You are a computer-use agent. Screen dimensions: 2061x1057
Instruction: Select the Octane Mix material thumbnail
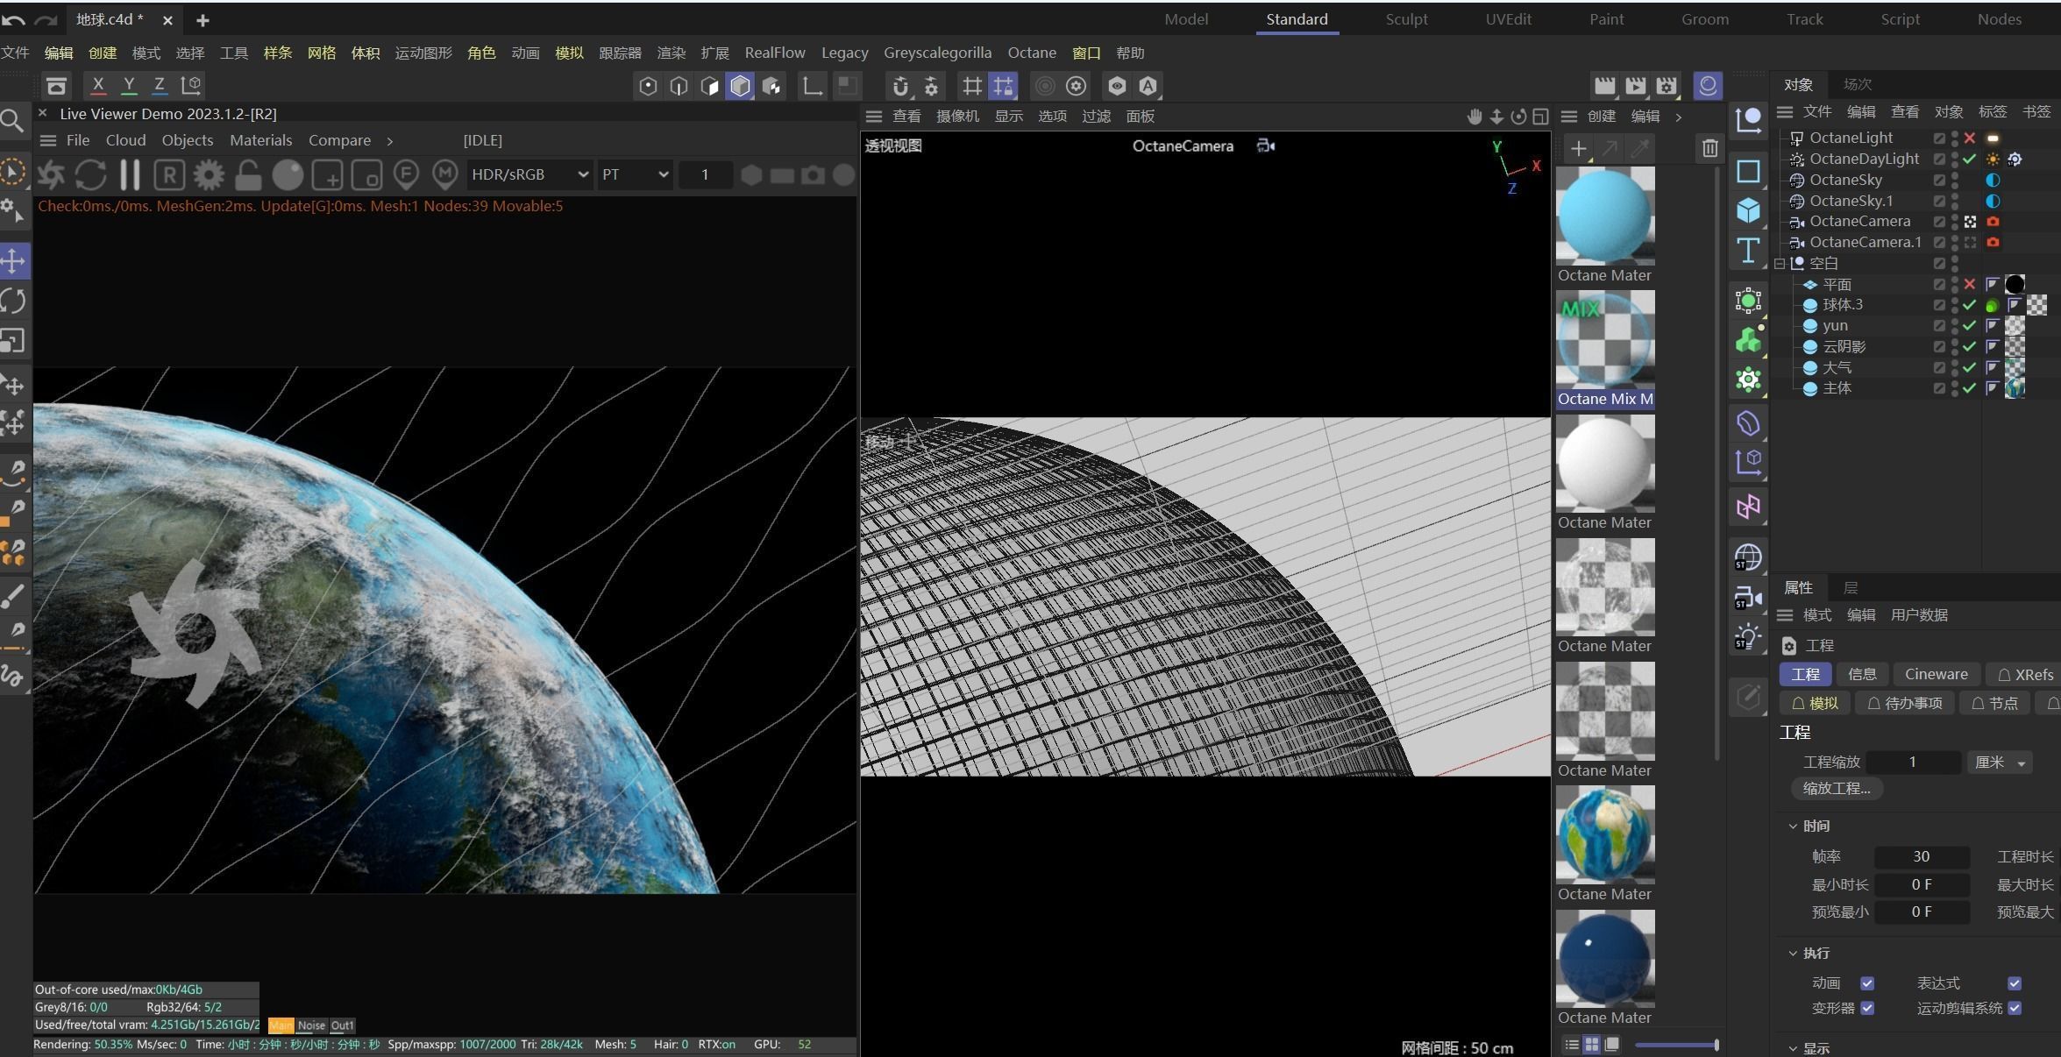pyautogui.click(x=1605, y=339)
